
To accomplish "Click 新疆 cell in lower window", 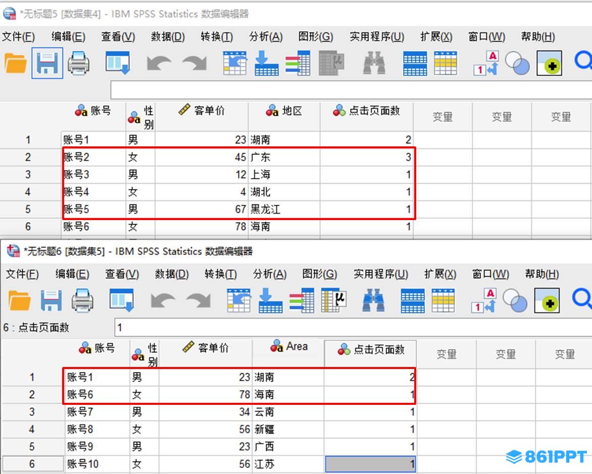I will (288, 429).
